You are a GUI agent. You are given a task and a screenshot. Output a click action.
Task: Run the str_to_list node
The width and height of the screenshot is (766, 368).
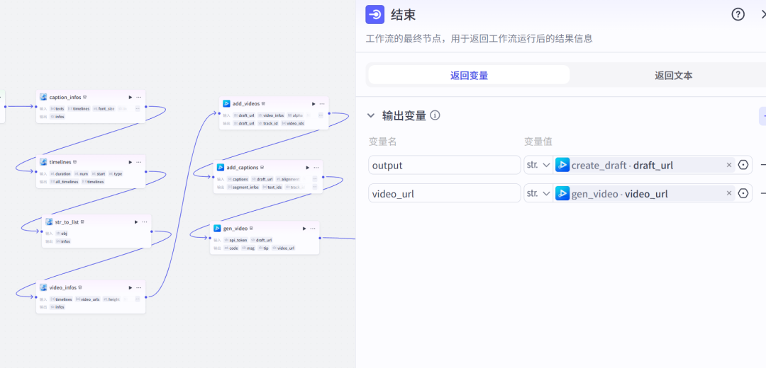click(135, 222)
